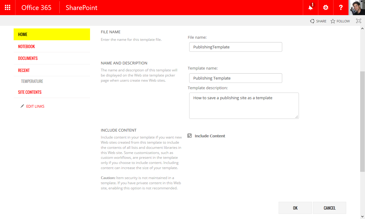Click the OK button
The height and width of the screenshot is (219, 365).
coord(295,208)
